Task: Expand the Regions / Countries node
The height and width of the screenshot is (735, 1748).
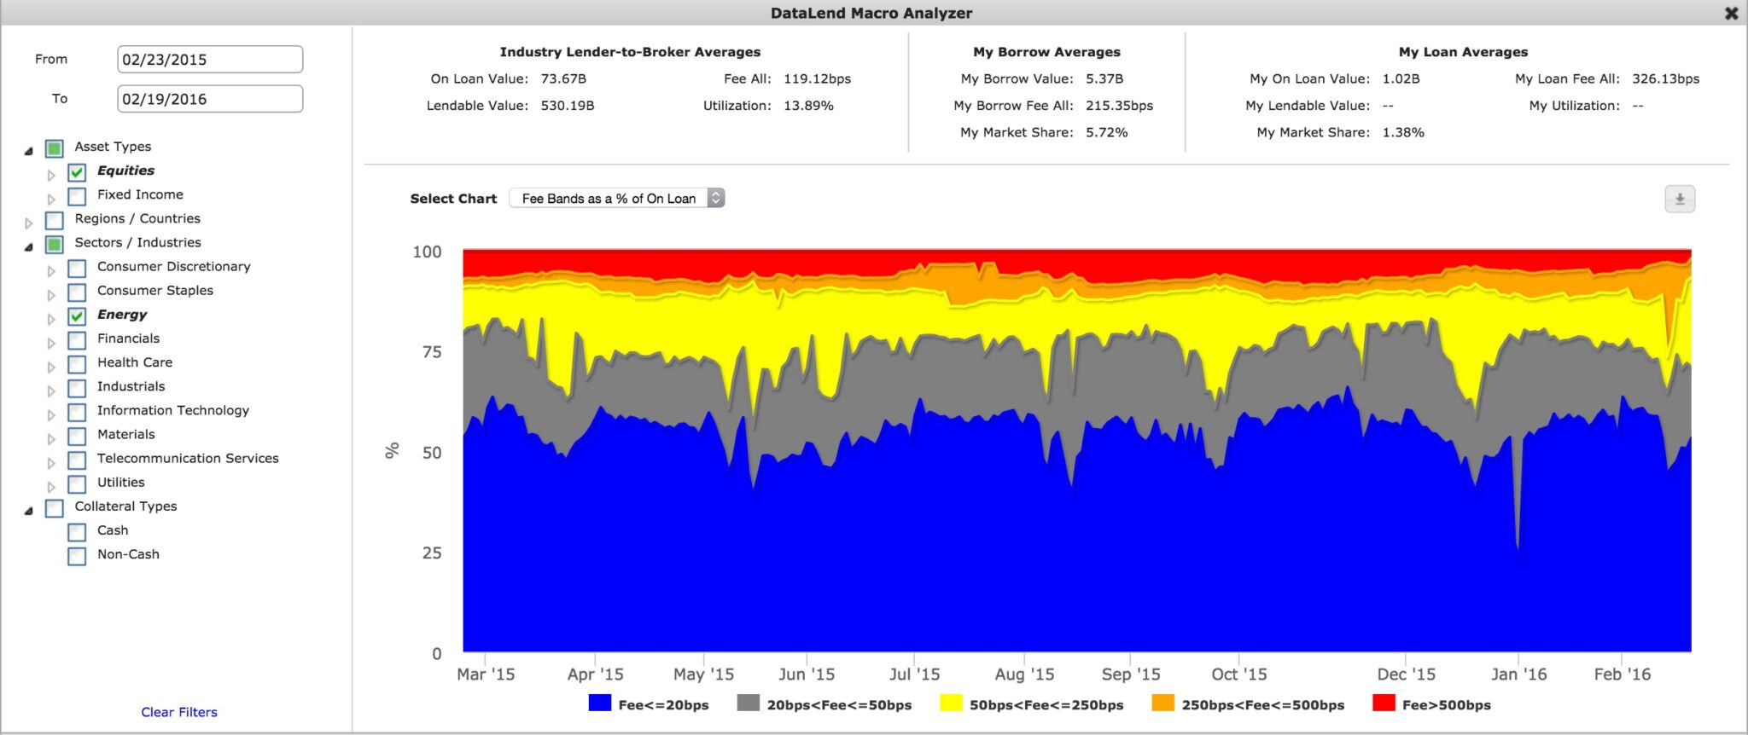Action: 29,223
